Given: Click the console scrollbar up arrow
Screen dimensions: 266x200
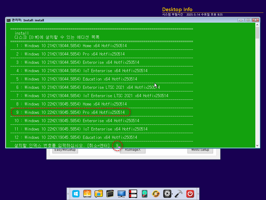Looking at the screenshot, I should tap(257, 25).
